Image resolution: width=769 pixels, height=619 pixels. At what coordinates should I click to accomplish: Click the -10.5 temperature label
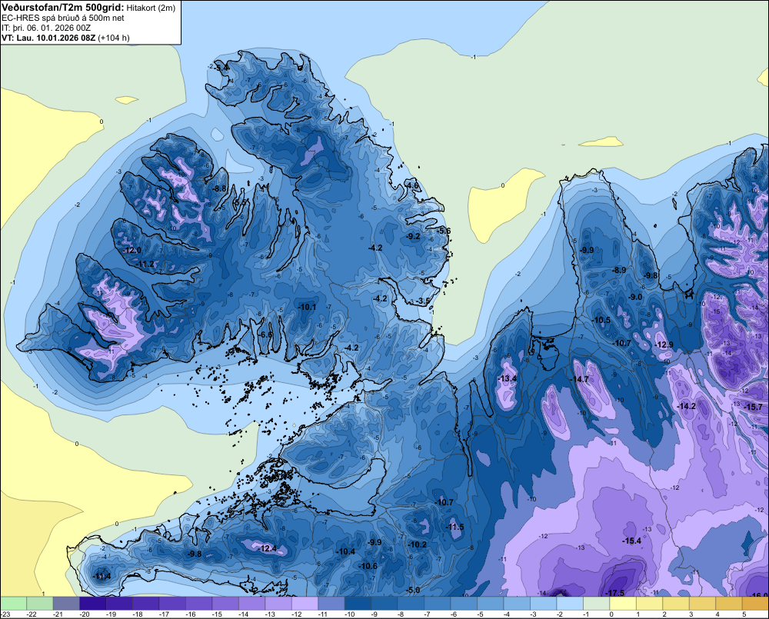coord(601,320)
